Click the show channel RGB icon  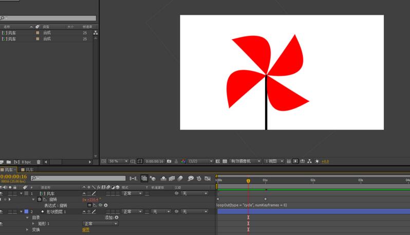coord(183,161)
